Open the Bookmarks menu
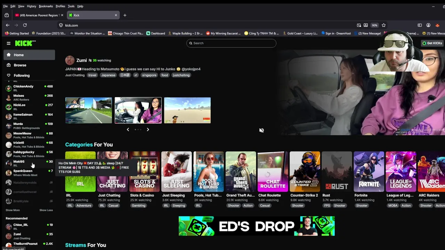The width and height of the screenshot is (445, 250). (46, 6)
